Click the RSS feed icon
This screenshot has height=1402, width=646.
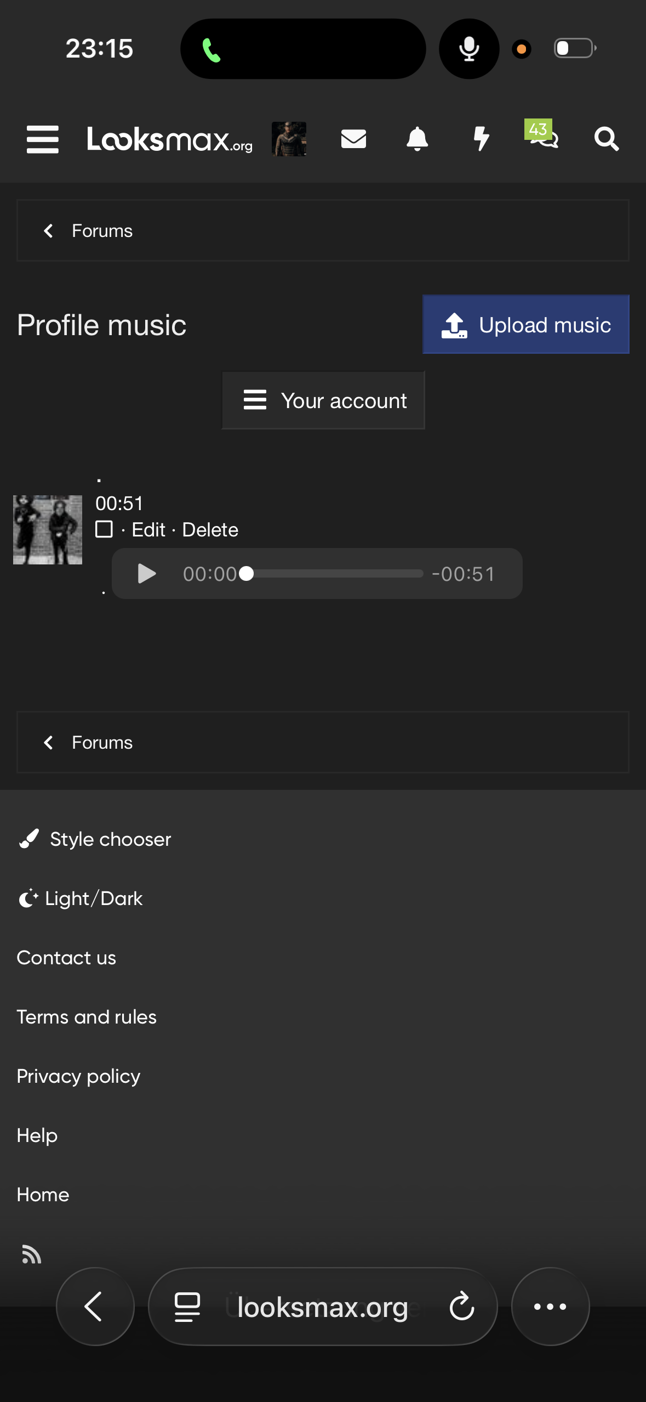[31, 1254]
